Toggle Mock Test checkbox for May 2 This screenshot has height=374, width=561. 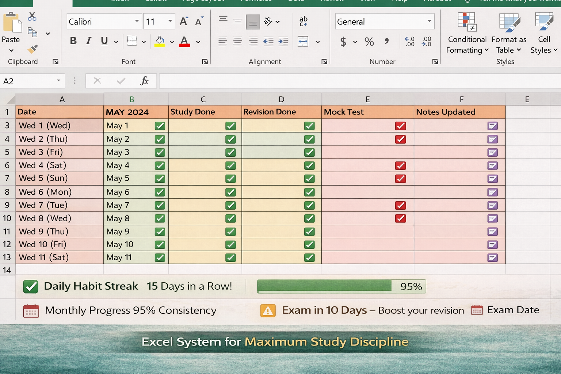(x=400, y=139)
